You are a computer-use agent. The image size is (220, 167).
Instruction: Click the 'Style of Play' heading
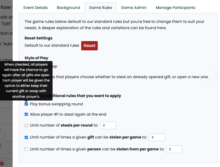tap(36, 58)
